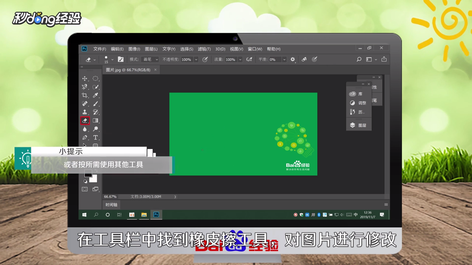Open the opacity slider dropdown arrow
This screenshot has height=265, width=472.
point(196,60)
